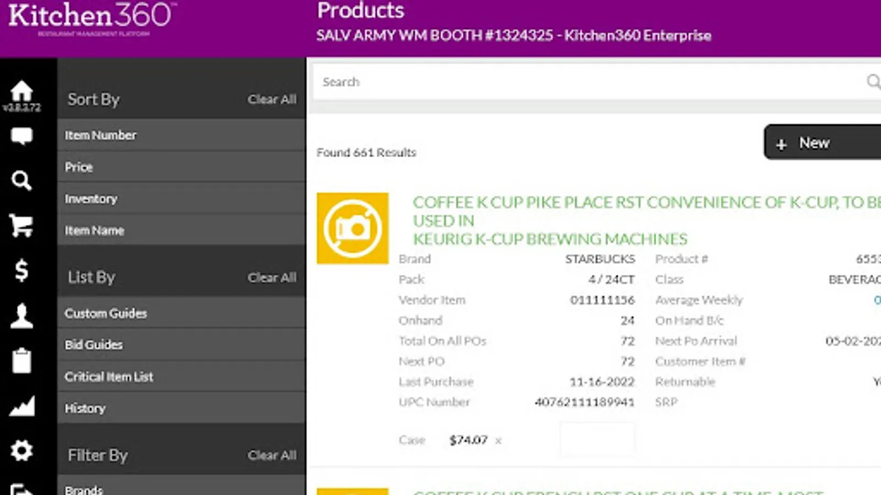Click the last purchase date 11-16-2022

[602, 382]
